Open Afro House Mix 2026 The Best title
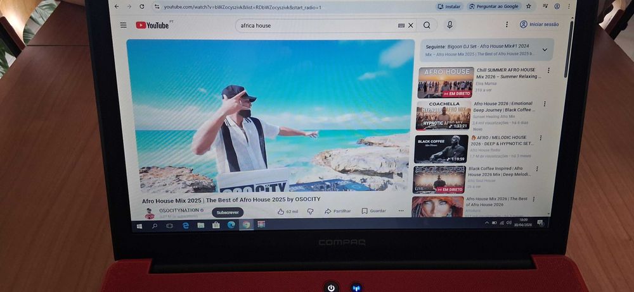Screen dimensions: 634x292 coord(497,202)
